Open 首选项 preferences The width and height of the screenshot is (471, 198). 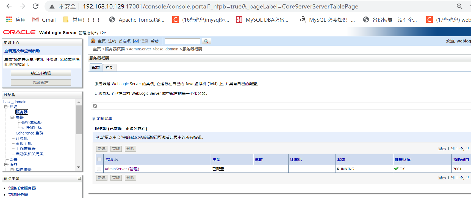[125, 41]
